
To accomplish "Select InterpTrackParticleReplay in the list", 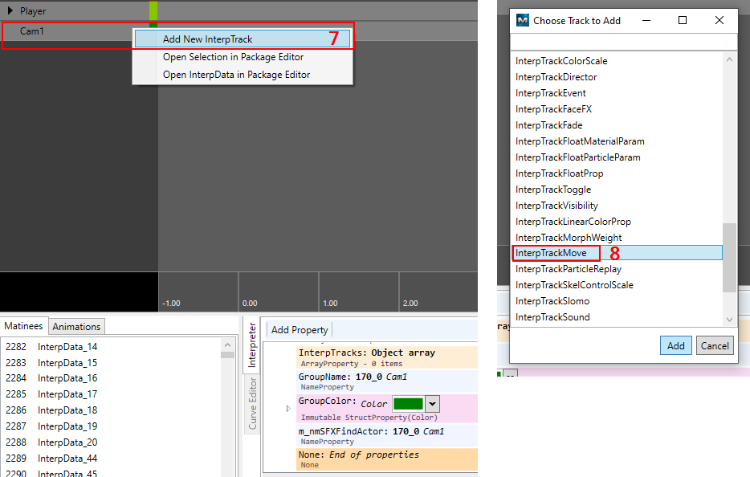I will pyautogui.click(x=569, y=269).
